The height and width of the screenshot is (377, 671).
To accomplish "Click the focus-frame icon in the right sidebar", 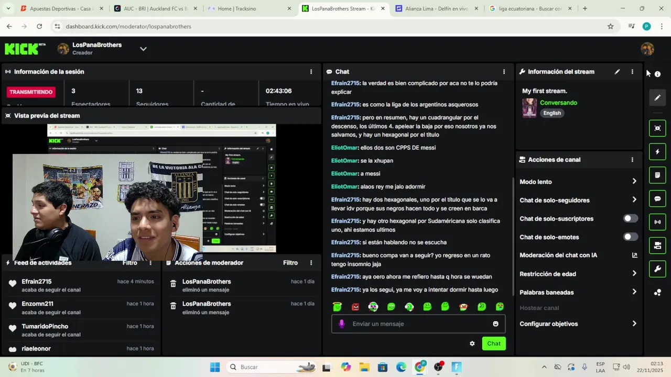I will click(x=657, y=128).
